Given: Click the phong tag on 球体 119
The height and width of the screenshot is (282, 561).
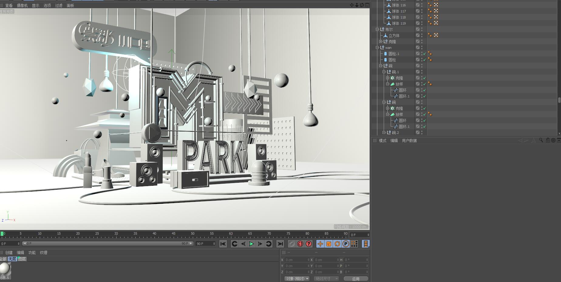Looking at the screenshot, I should 430,23.
